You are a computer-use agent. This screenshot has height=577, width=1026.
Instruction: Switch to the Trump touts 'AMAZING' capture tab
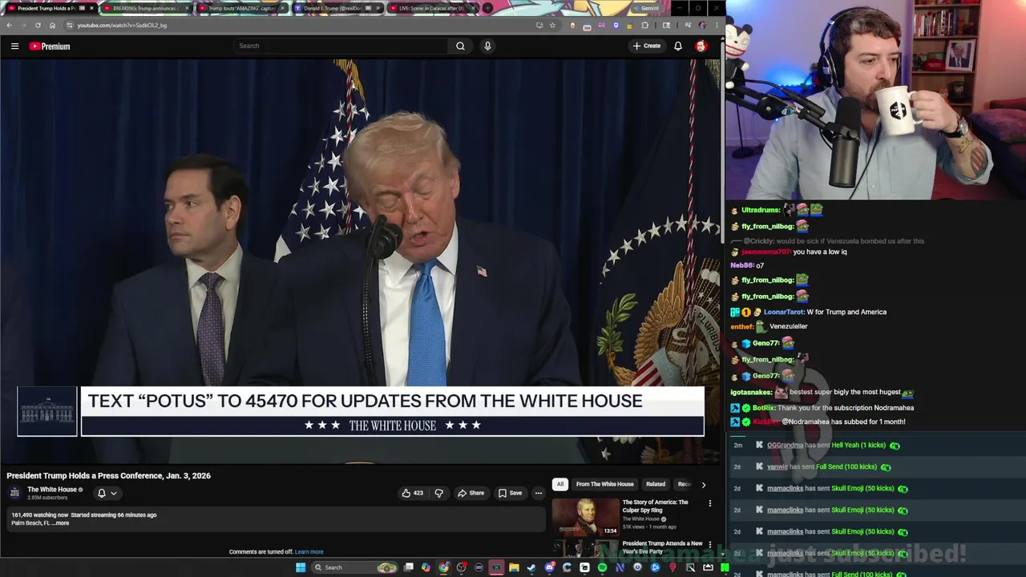tap(240, 8)
